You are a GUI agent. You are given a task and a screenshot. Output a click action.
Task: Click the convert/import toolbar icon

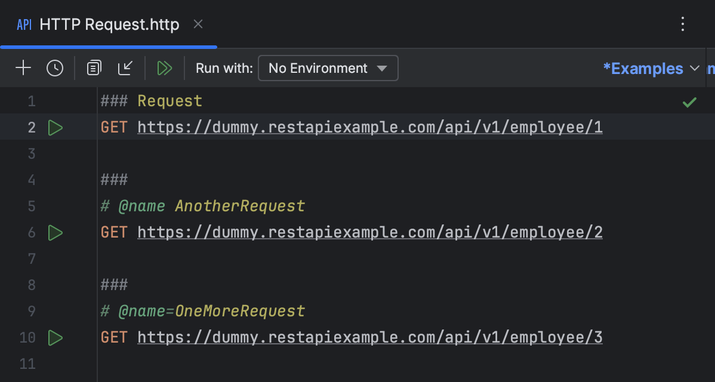(x=125, y=67)
